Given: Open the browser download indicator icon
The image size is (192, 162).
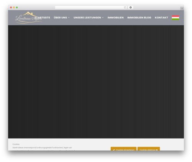Looking at the screenshot, I should (x=131, y=7).
